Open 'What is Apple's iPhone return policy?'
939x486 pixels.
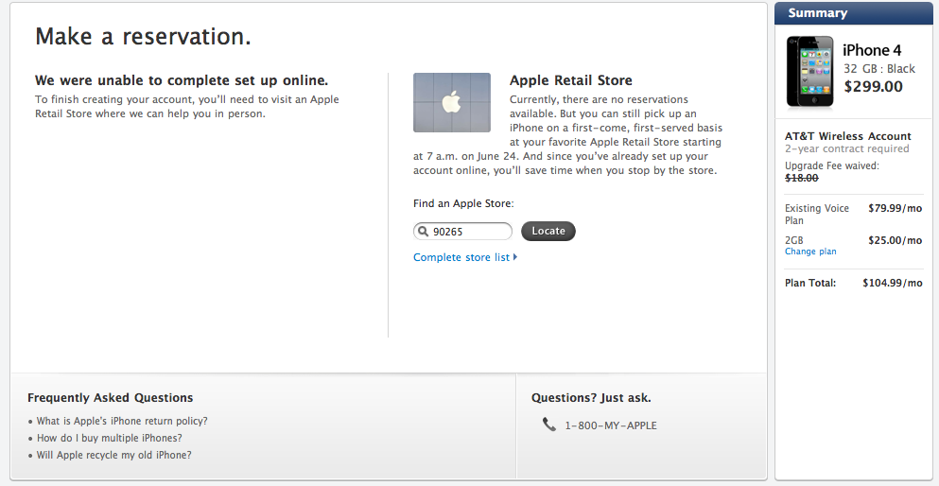point(122,421)
